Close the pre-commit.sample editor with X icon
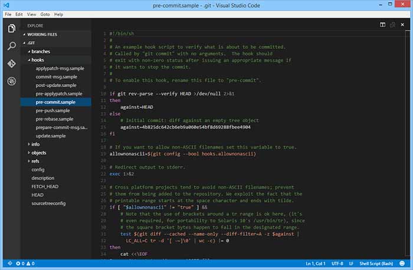The width and height of the screenshot is (413, 270). pyautogui.click(x=403, y=25)
